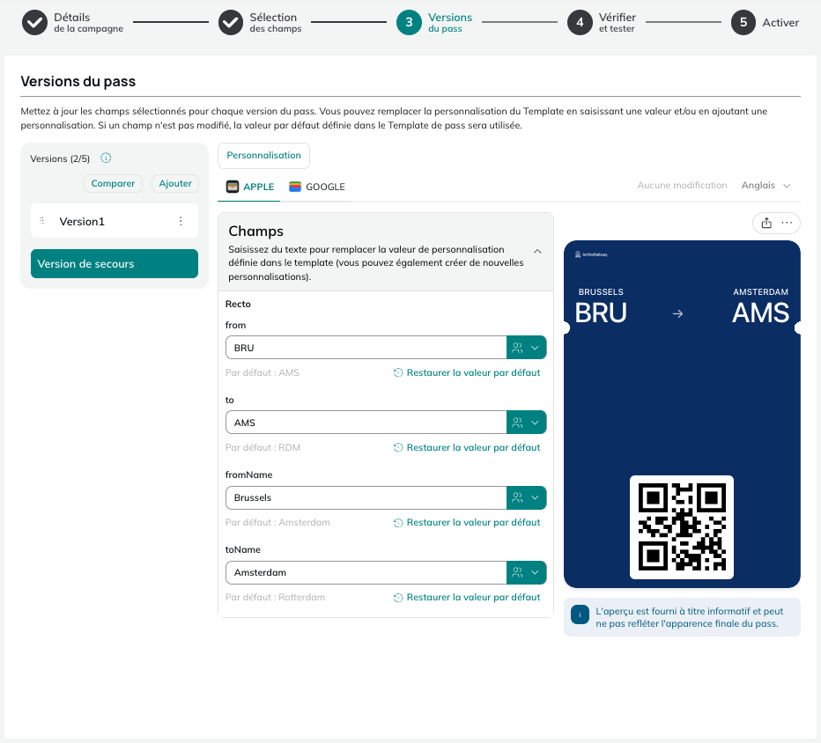This screenshot has width=821, height=743.
Task: Click the toName input containing Amsterdam
Action: [x=366, y=572]
